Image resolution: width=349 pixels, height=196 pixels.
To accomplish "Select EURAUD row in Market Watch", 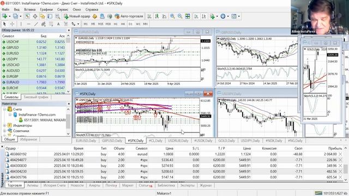I will pyautogui.click(x=33, y=82).
